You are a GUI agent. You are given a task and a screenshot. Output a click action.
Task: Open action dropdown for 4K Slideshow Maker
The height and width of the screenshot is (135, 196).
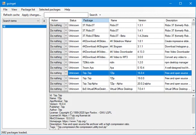pos(66,41)
